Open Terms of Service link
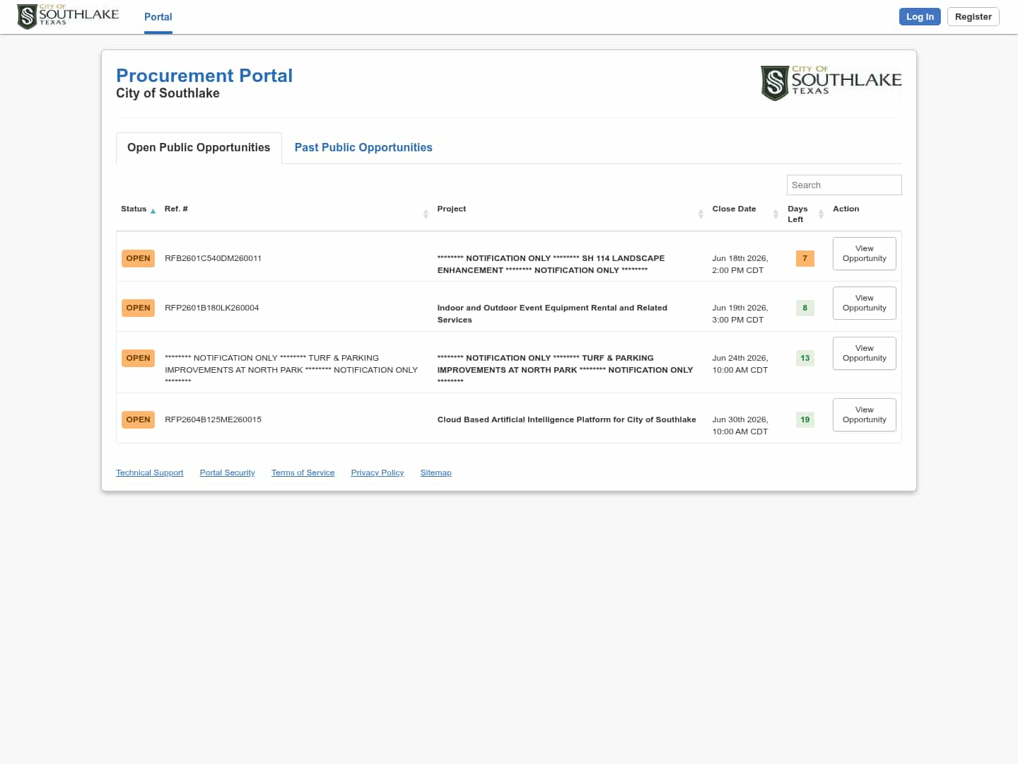 click(x=303, y=473)
